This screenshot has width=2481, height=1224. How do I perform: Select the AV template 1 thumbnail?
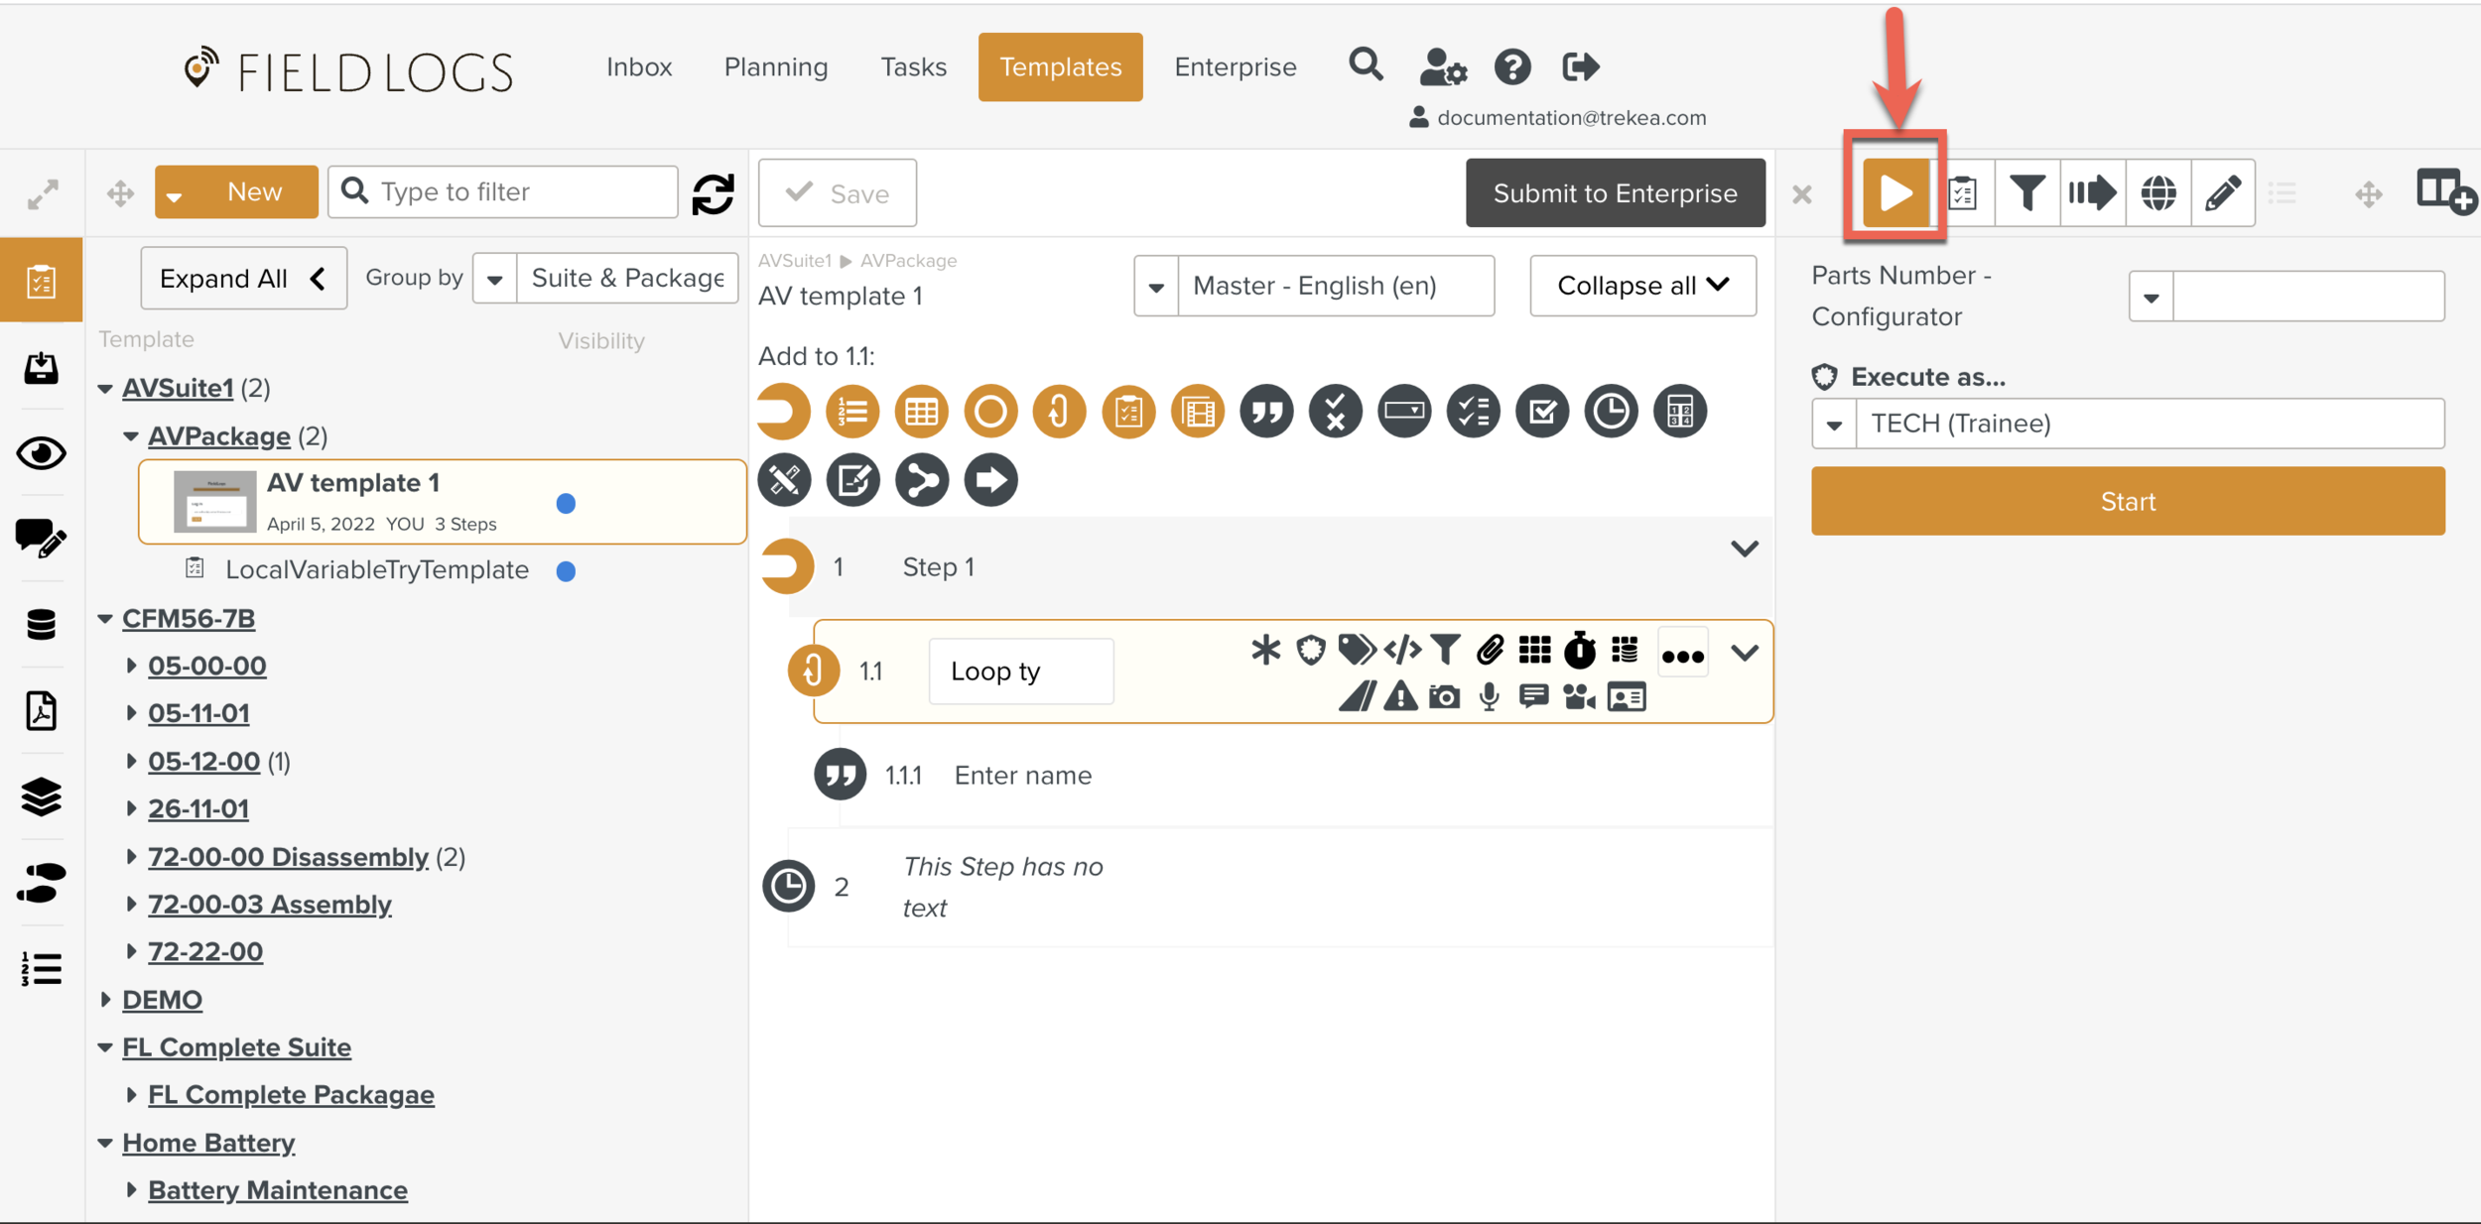(214, 502)
